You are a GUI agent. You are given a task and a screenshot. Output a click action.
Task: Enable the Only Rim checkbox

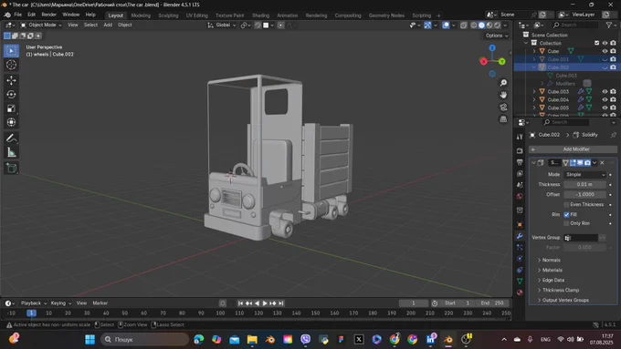[566, 224]
